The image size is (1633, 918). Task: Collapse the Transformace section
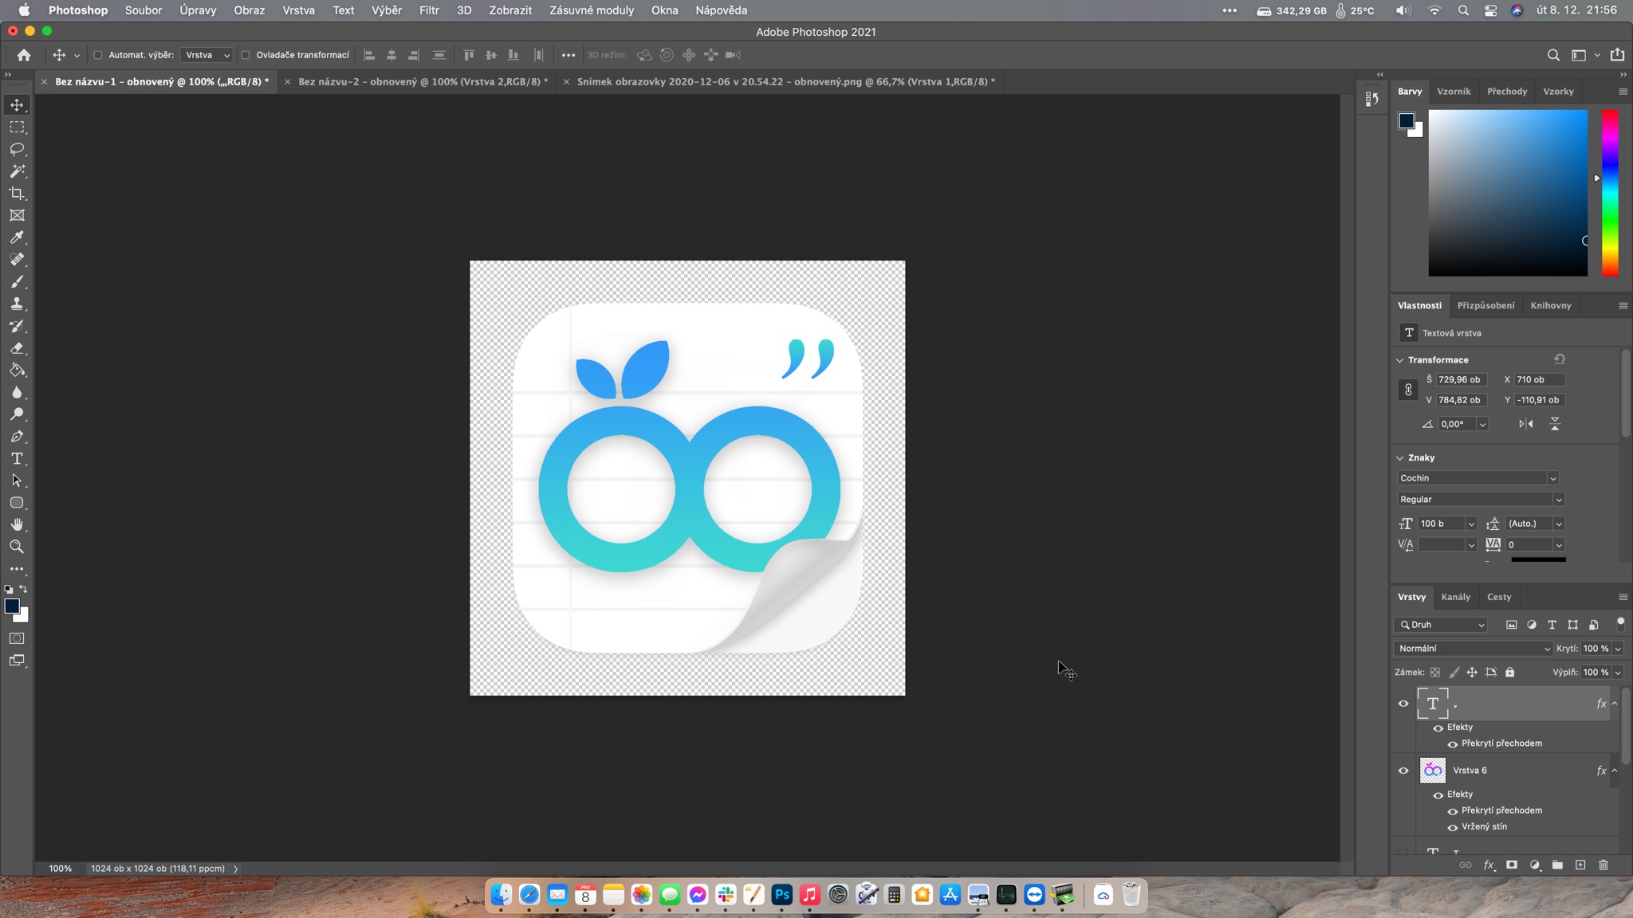[1400, 360]
